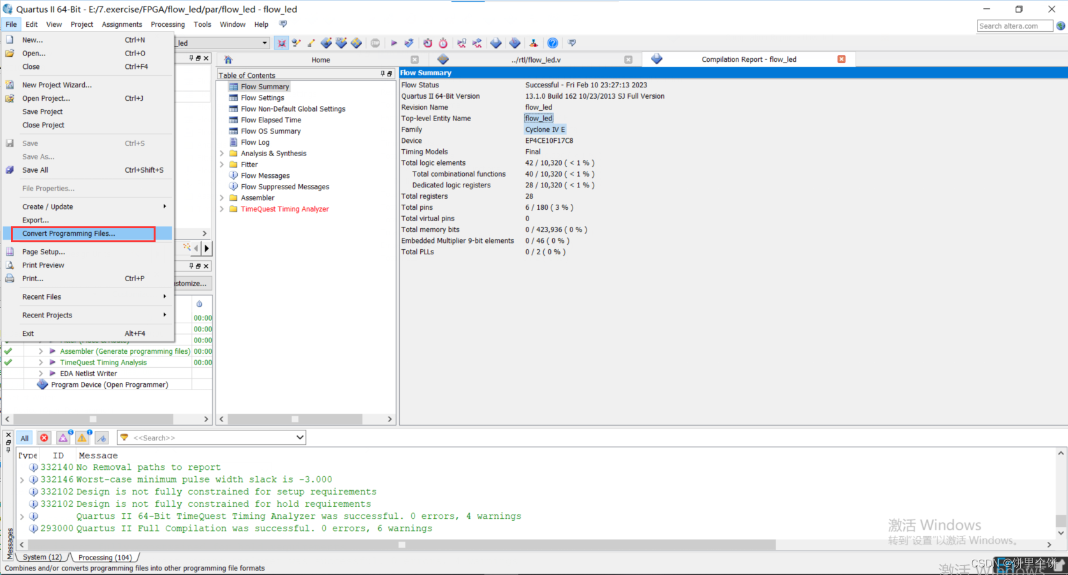Open the Recent Files submenu
The image size is (1068, 575).
88,296
